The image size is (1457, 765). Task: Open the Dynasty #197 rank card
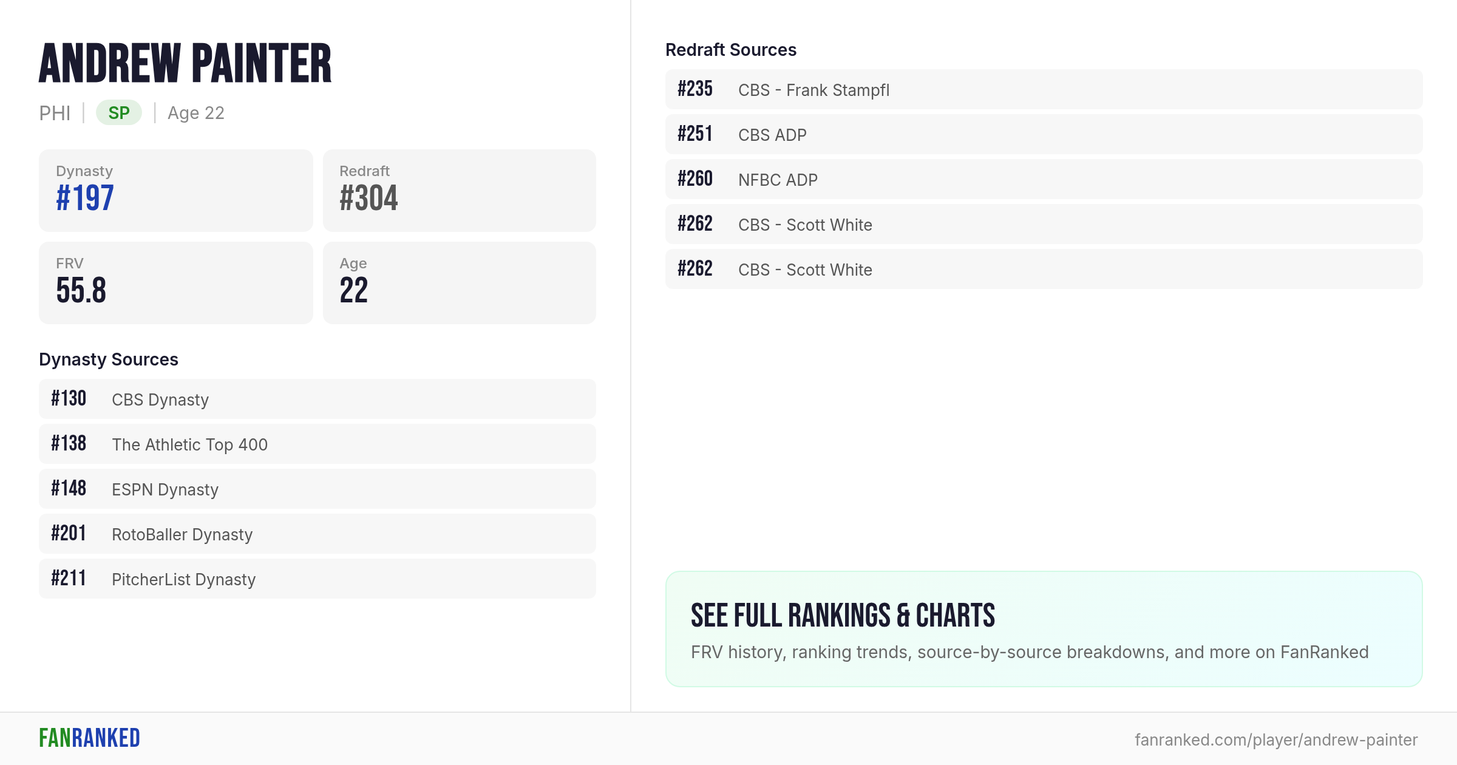tap(176, 191)
